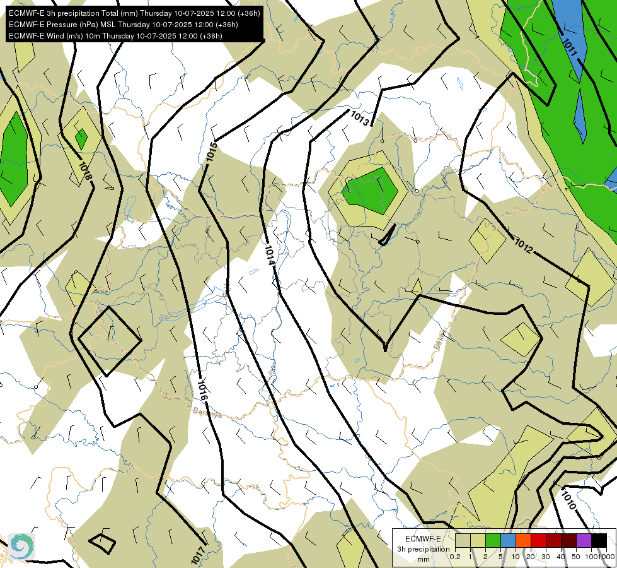Screen dimensions: 617x568
Task: Click the 'ECMWF-E' legend title text
Action: pyautogui.click(x=423, y=538)
